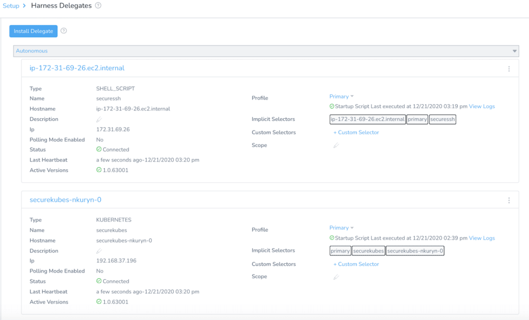View Logs for 03:19 pm startup script

coord(482,106)
